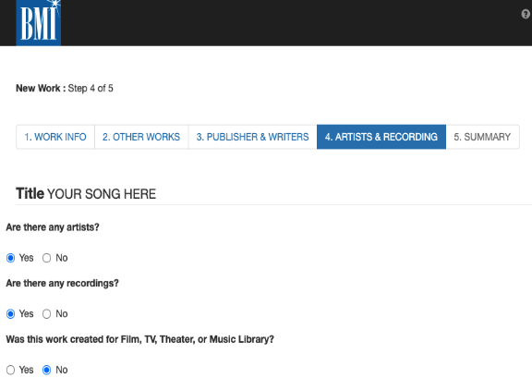Click the Film, TV, Theater question label
This screenshot has height=378, width=532.
coord(139,339)
